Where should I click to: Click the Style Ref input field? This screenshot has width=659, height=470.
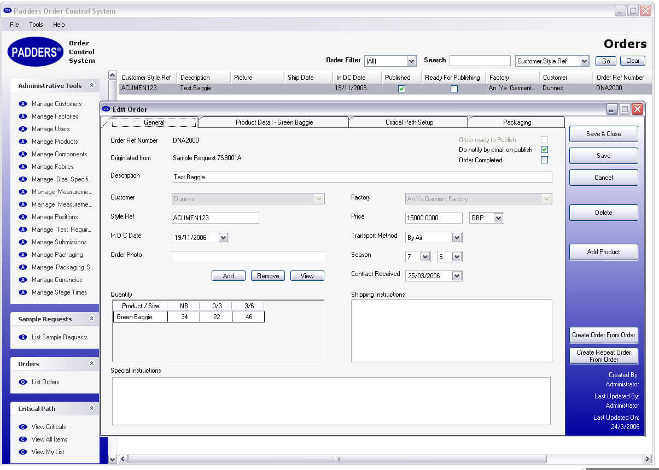[215, 218]
